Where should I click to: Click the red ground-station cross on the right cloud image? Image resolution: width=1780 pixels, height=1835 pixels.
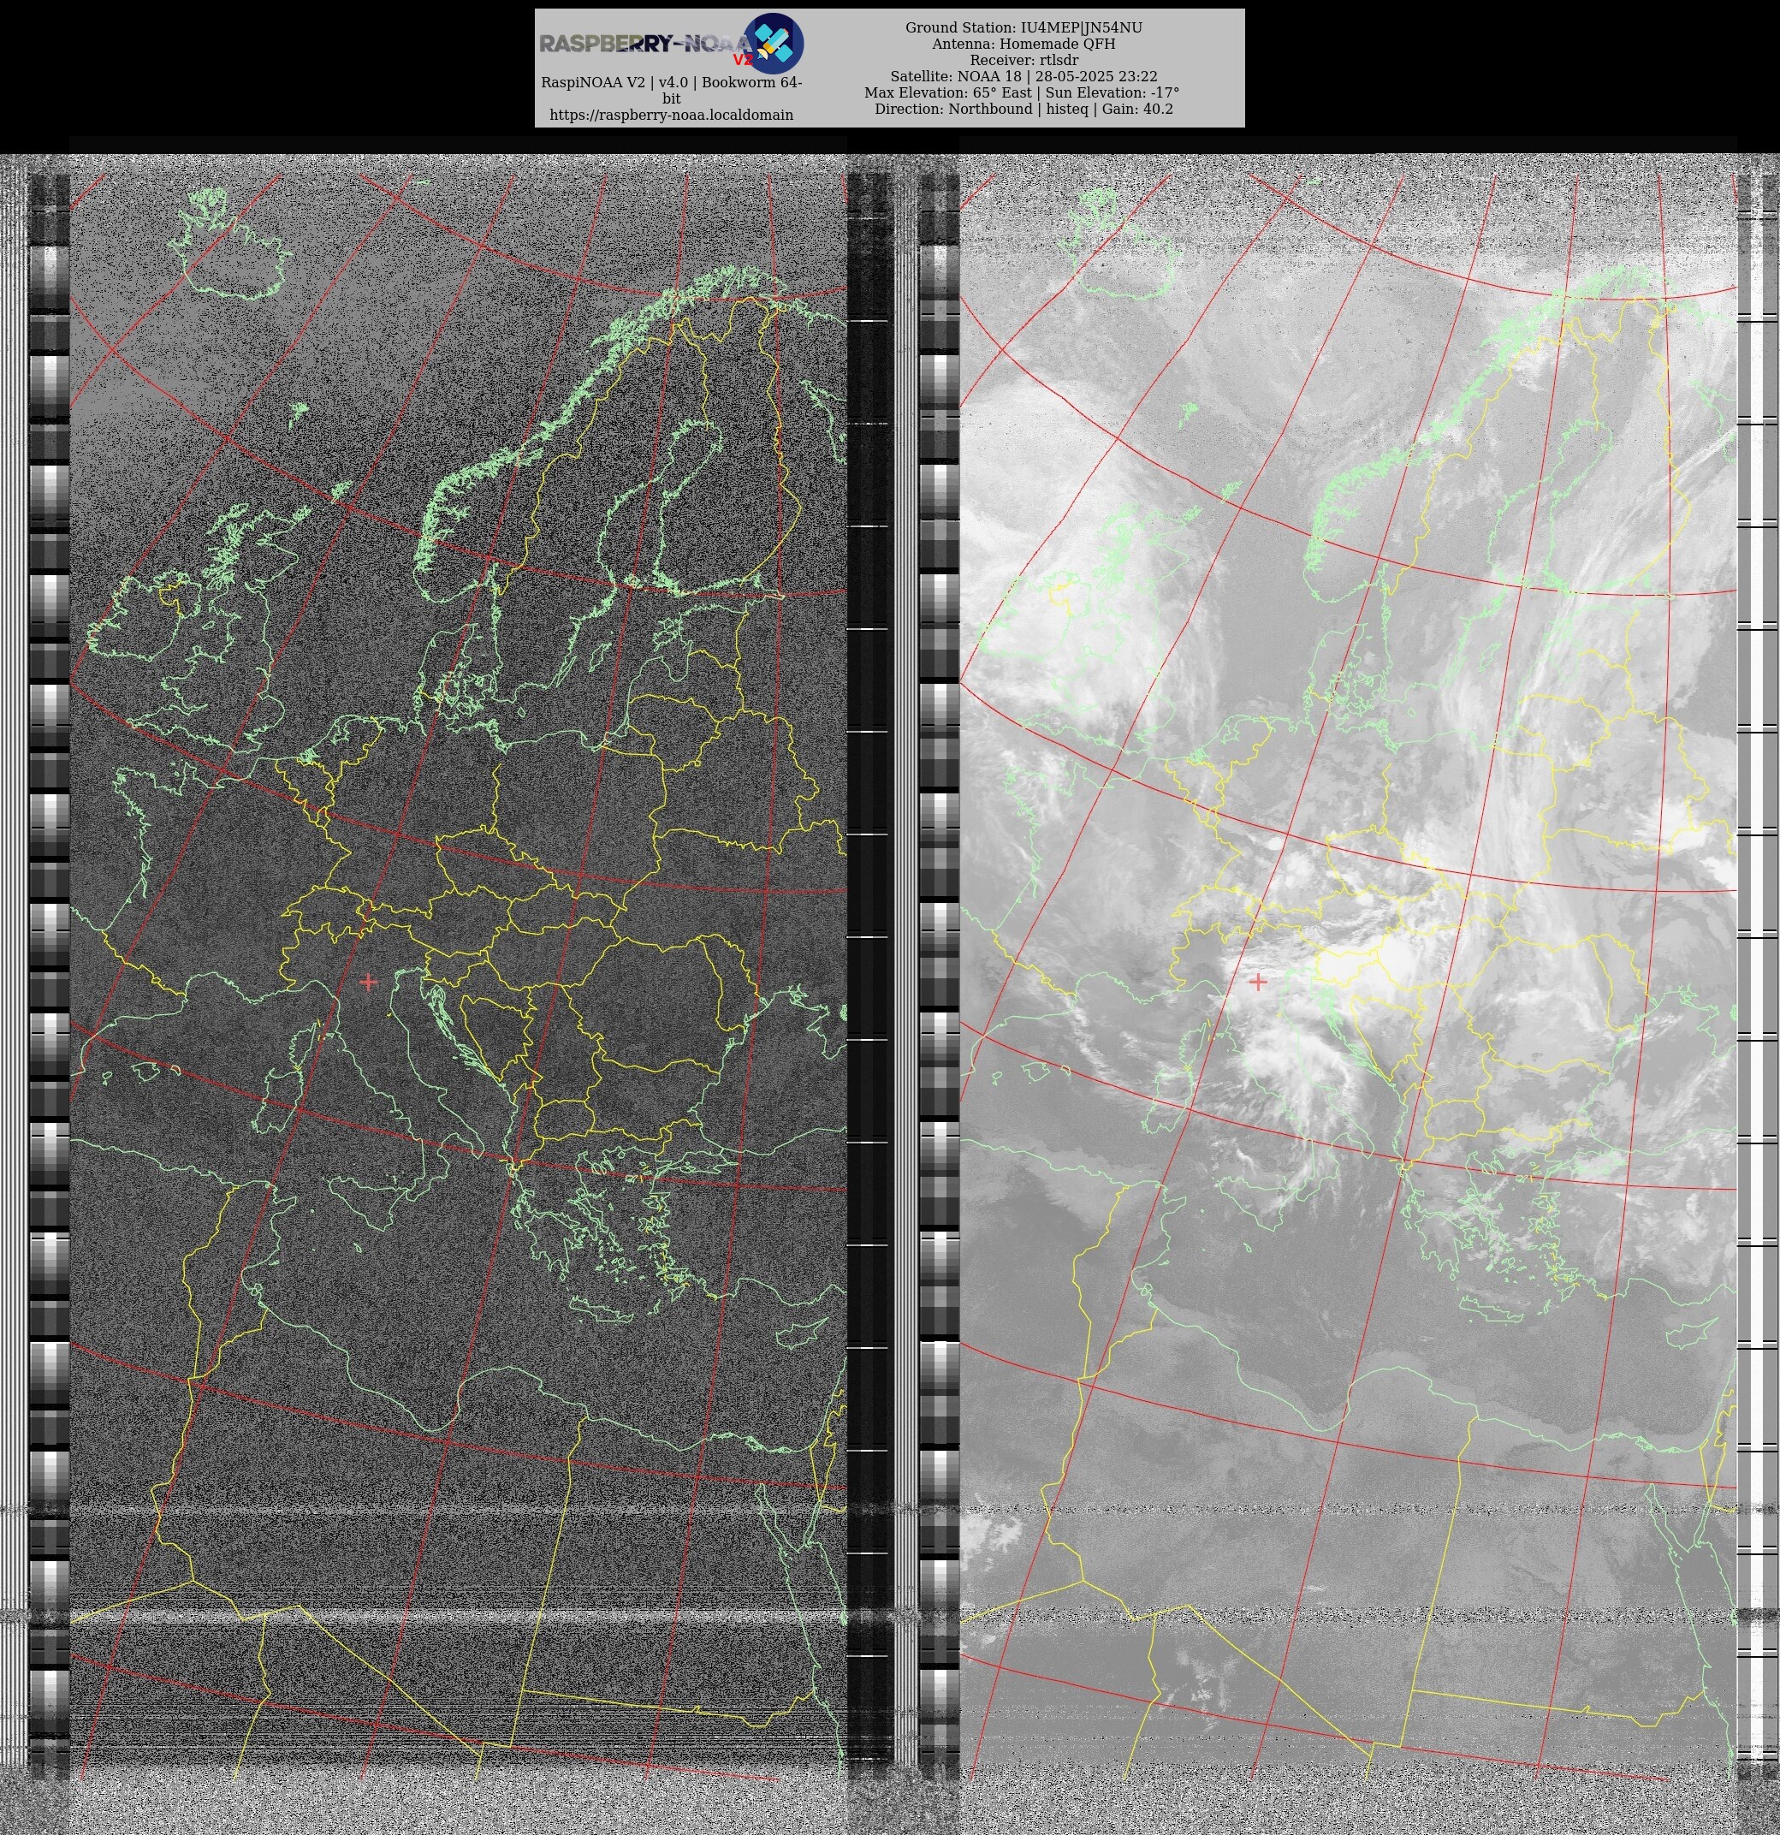(x=1257, y=981)
